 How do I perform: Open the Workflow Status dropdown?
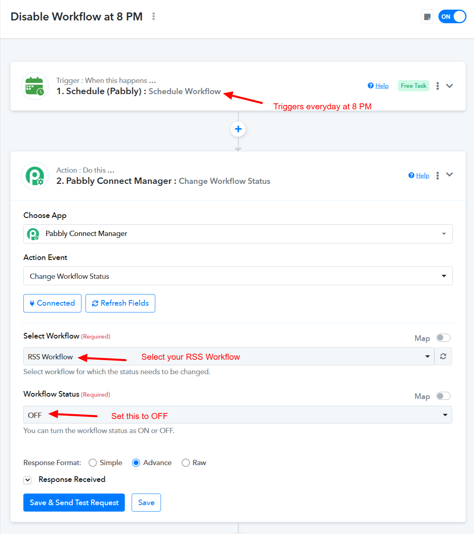[238, 415]
